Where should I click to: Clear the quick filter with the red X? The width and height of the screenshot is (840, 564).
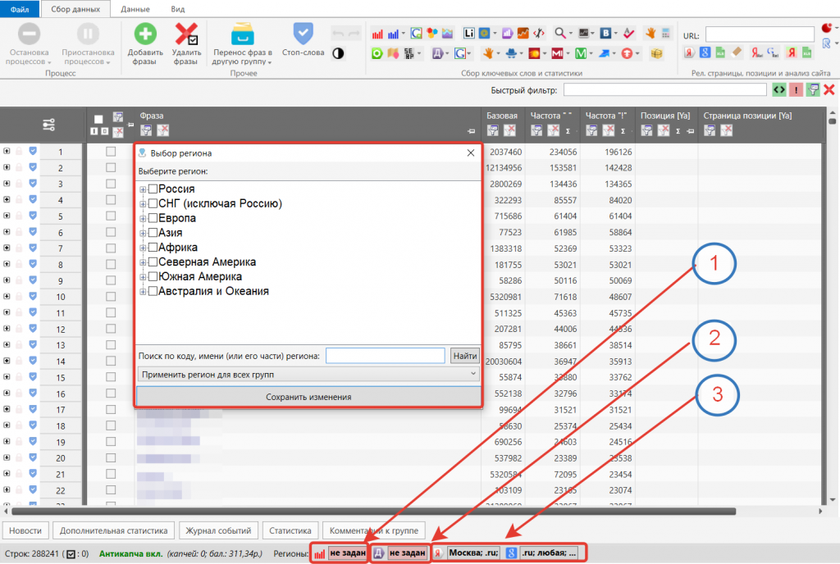coord(829,90)
